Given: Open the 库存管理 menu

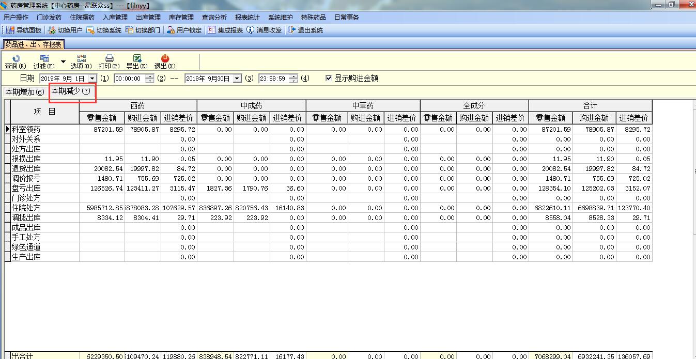Looking at the screenshot, I should point(181,17).
